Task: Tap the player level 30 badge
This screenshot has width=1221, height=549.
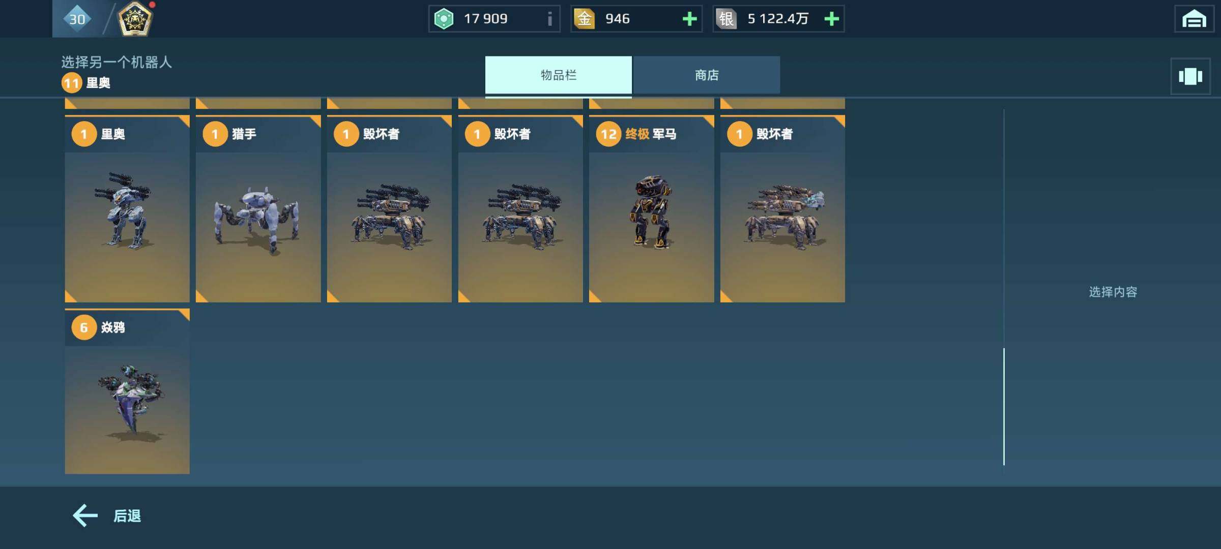Action: click(x=77, y=19)
